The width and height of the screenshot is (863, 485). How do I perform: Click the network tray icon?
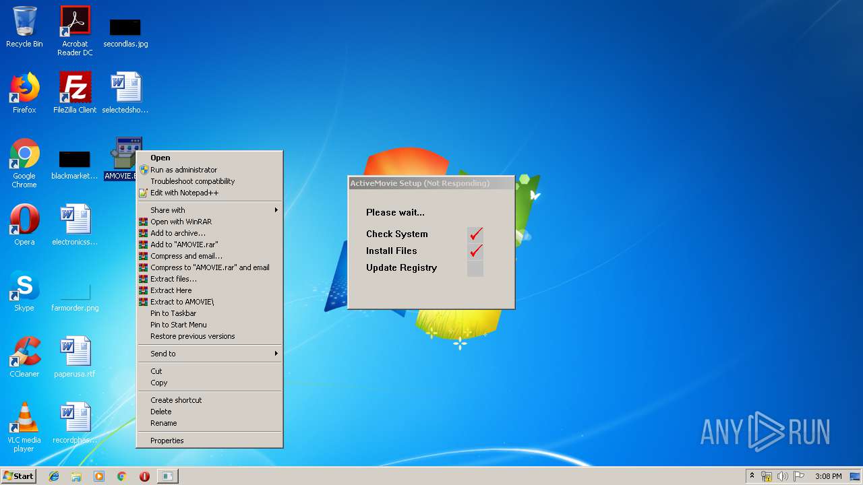tap(767, 476)
